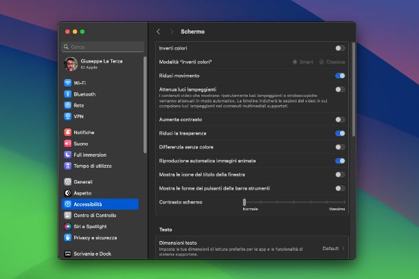Select the Aspetto icon
The height and width of the screenshot is (279, 419).
click(68, 193)
